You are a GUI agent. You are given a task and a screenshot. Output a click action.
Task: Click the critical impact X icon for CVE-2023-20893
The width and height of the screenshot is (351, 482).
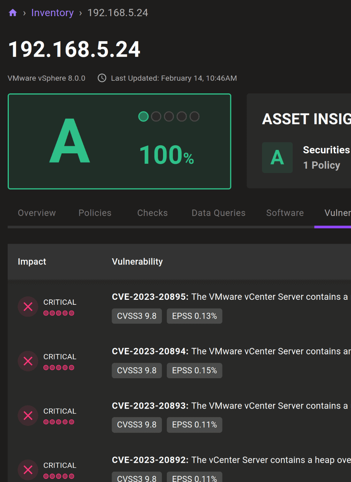(x=28, y=416)
